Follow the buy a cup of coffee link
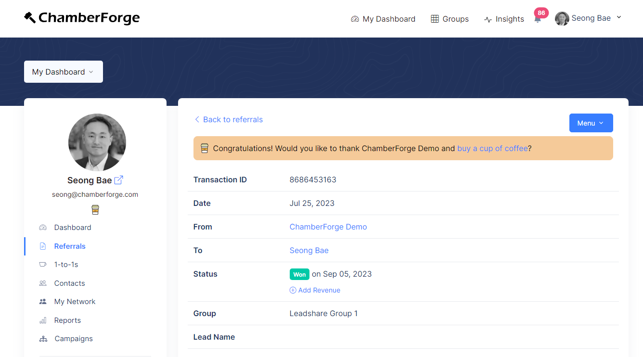643x357 pixels. pyautogui.click(x=492, y=148)
